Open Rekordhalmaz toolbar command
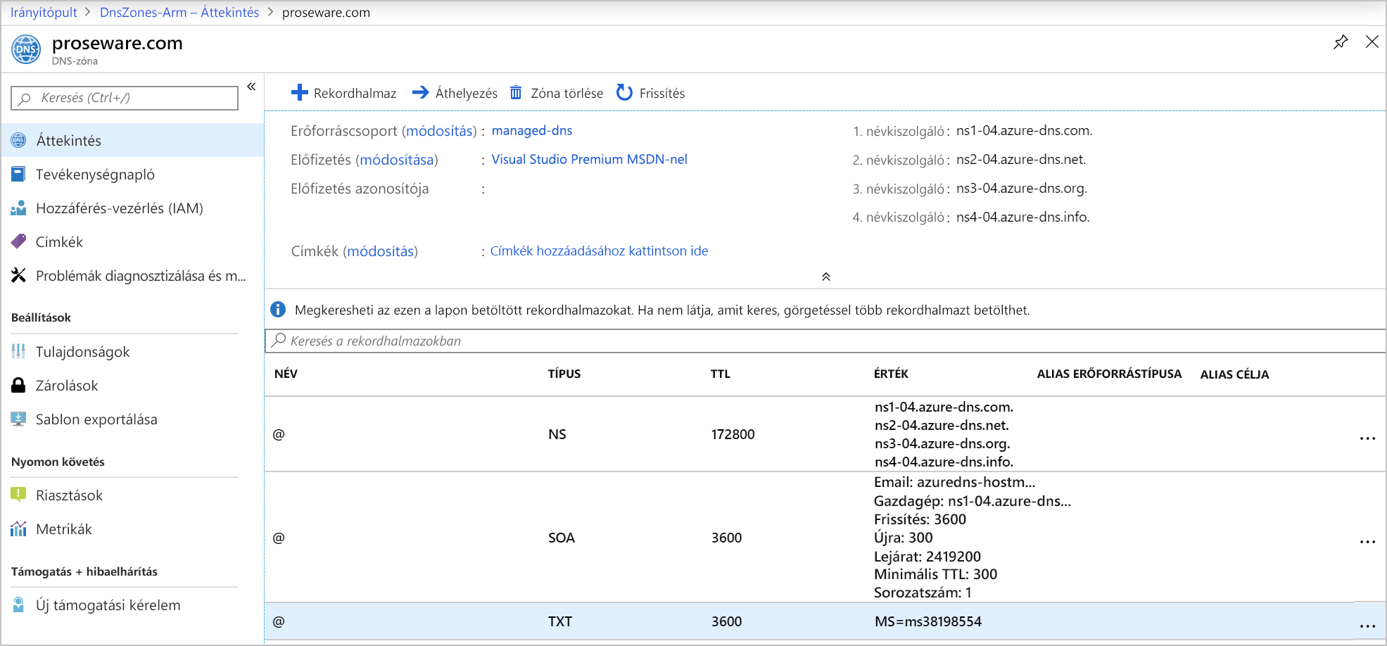 355,94
